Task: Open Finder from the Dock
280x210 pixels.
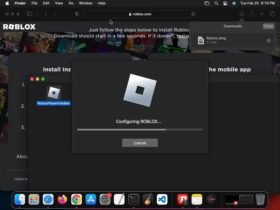Action: (x=20, y=199)
